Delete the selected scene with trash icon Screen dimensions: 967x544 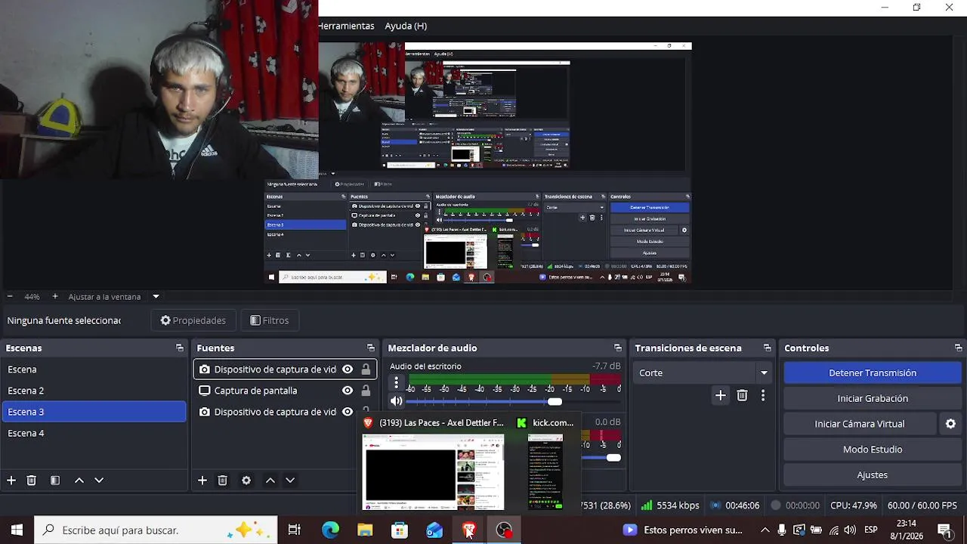[32, 481]
